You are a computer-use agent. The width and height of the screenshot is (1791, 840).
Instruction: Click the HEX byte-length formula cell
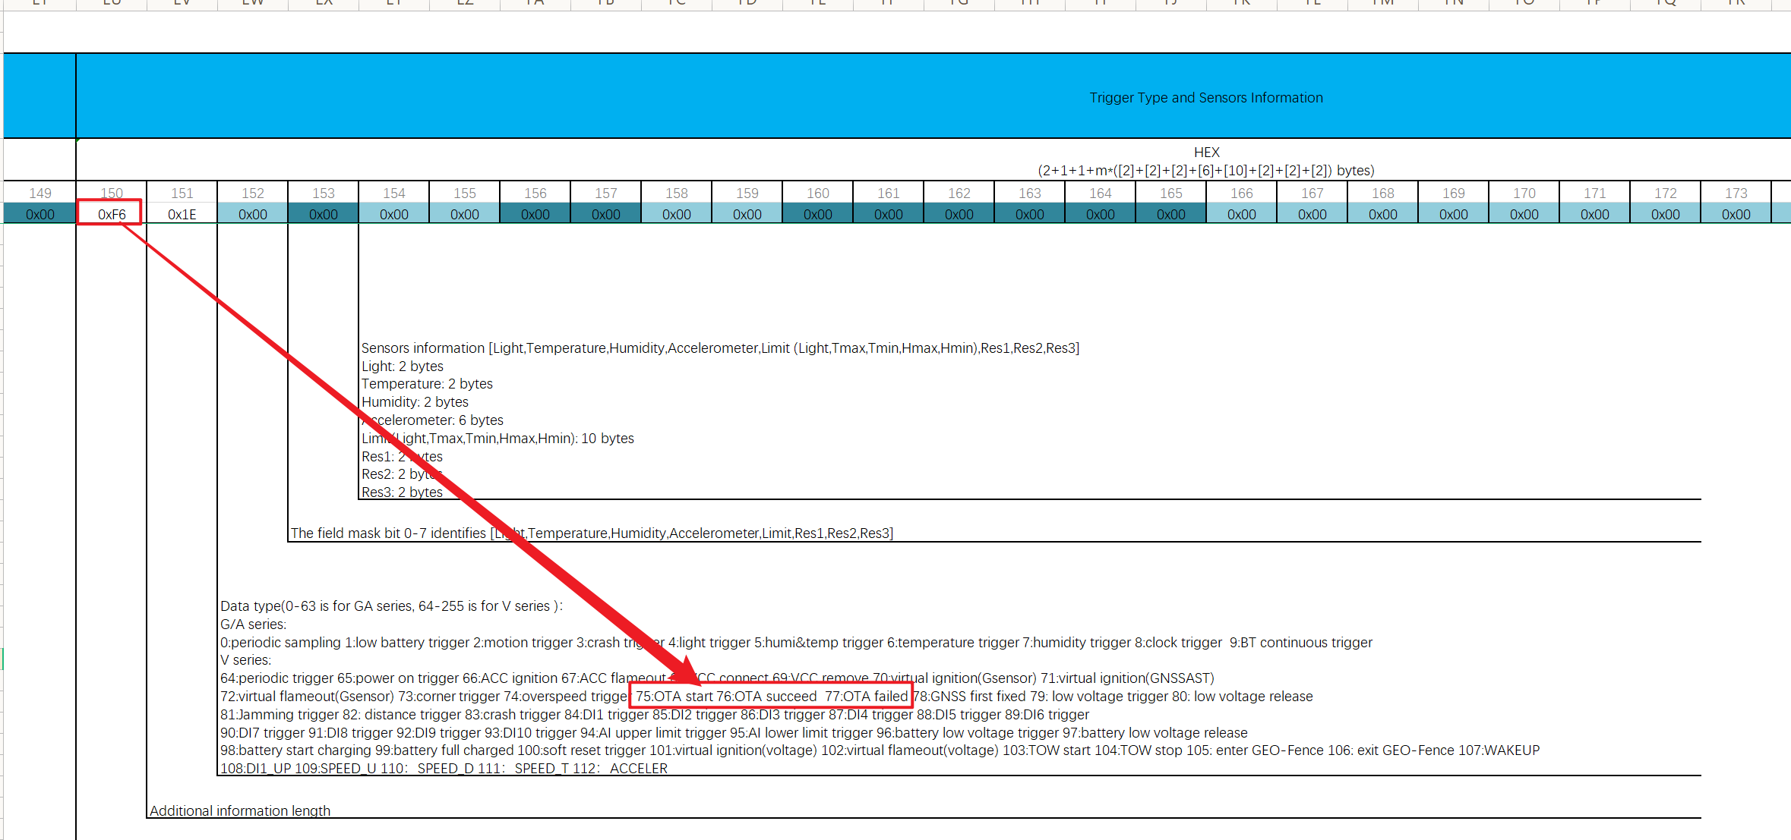[1205, 162]
